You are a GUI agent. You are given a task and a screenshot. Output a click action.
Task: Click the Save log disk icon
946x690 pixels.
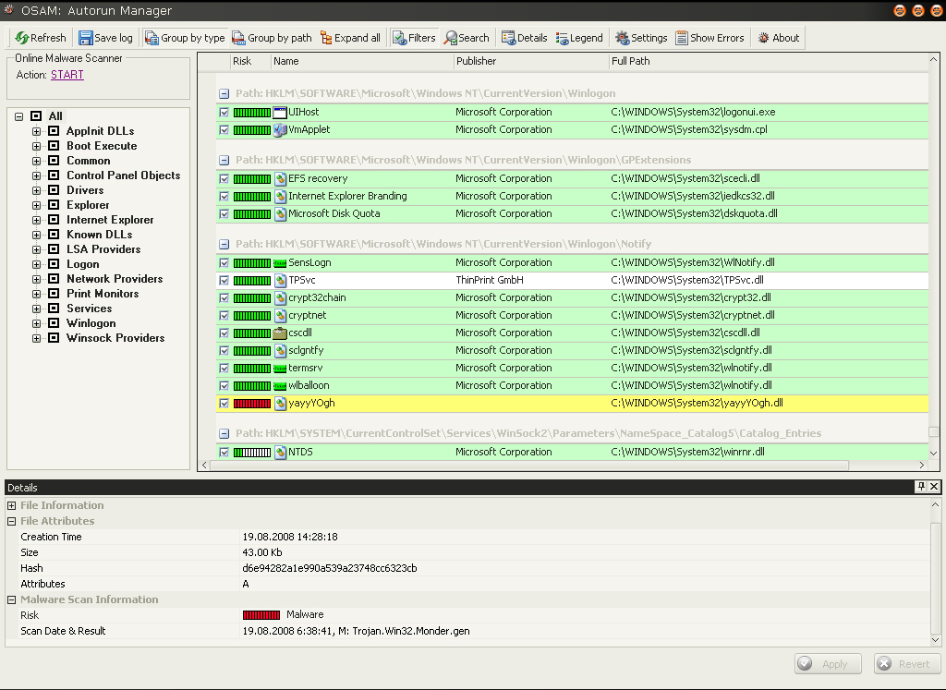[86, 38]
